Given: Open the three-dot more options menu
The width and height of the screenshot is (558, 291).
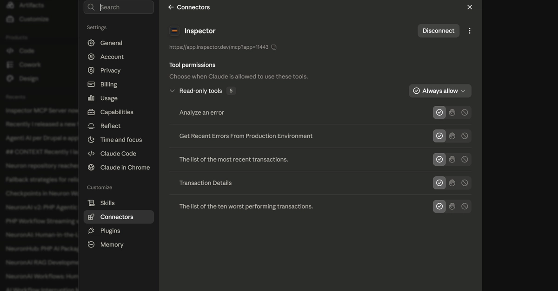Looking at the screenshot, I should pos(469,31).
